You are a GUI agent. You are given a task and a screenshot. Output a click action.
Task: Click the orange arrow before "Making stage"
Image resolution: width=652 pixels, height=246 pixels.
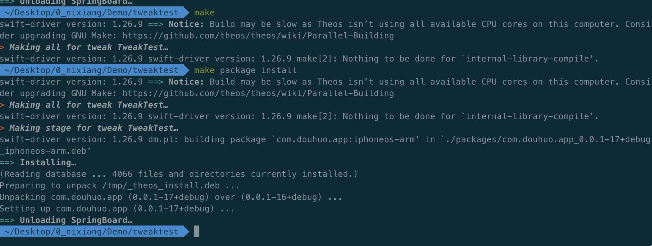point(2,128)
